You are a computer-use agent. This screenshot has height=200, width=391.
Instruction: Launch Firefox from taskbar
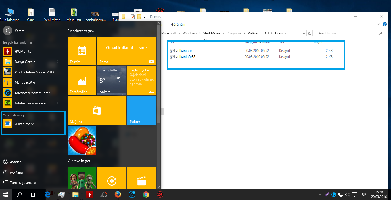click(x=118, y=195)
